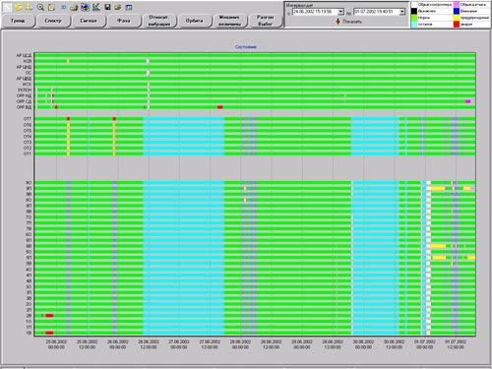The width and height of the screenshot is (492, 369).
Task: Click the 3D view toolbar icon
Action: (x=64, y=7)
